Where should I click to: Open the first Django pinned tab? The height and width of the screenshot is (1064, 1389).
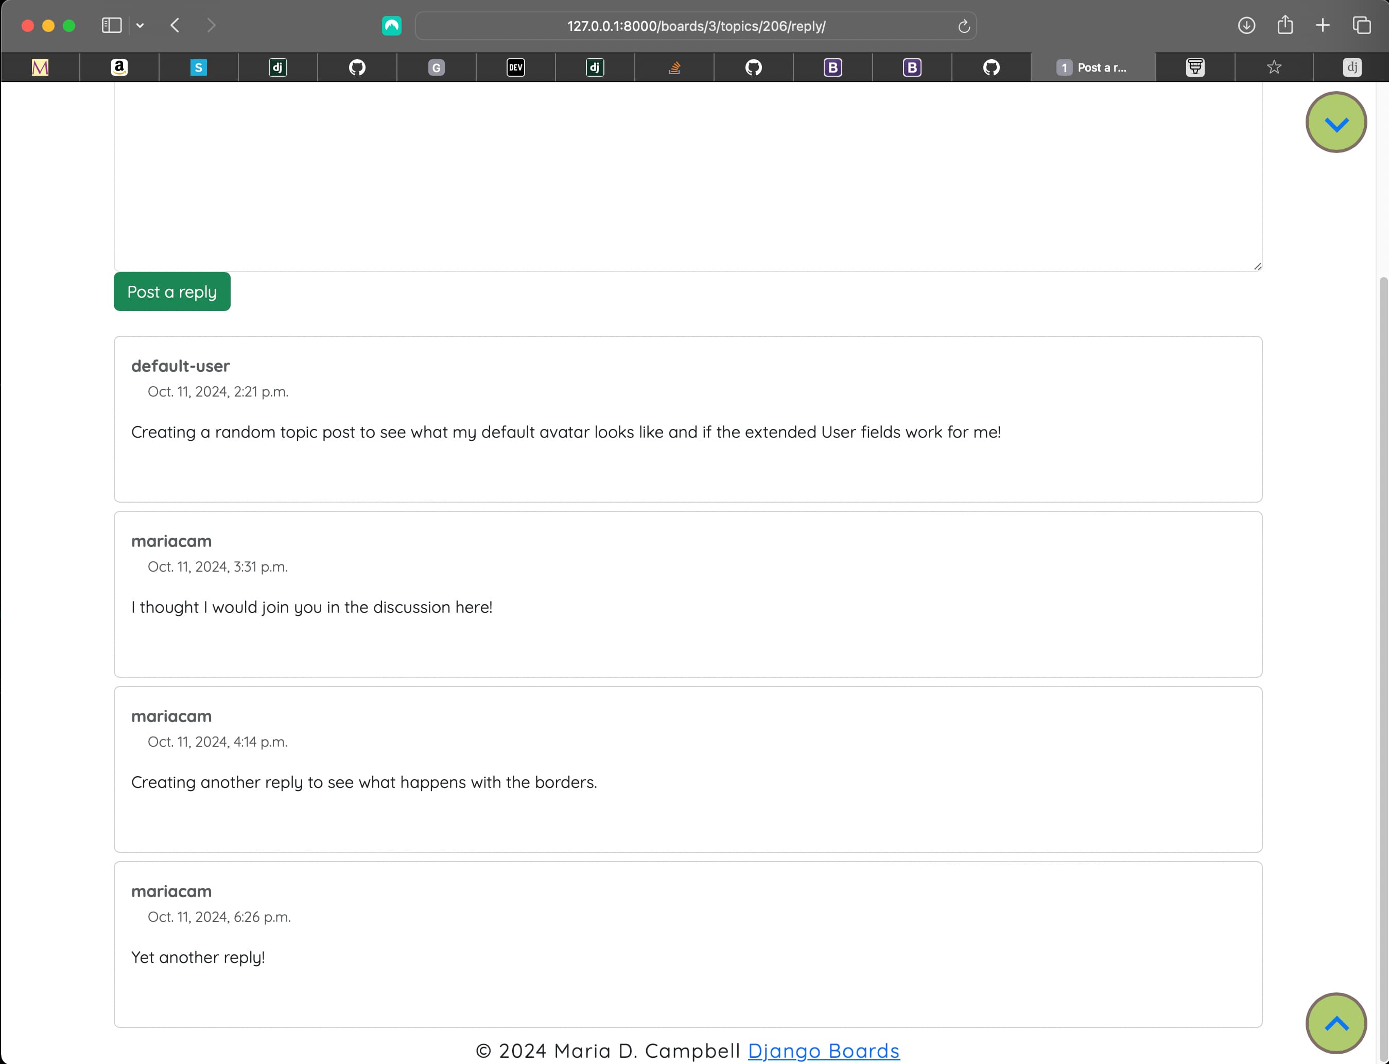click(278, 67)
